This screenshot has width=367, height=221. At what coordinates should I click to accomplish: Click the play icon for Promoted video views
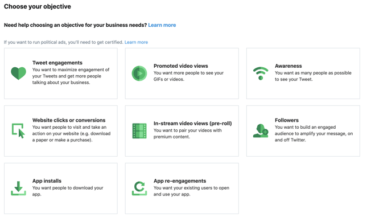pyautogui.click(x=139, y=73)
